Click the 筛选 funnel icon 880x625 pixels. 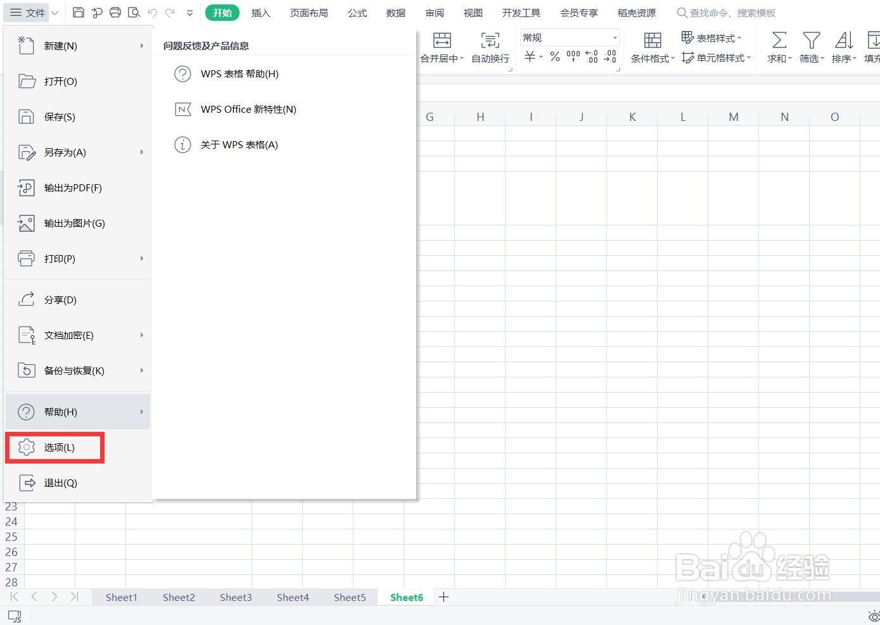(x=812, y=41)
